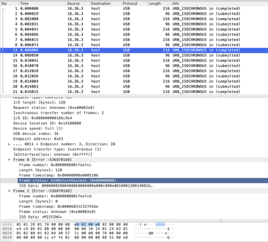Select packet 6 at time 0.004086
268x242 pixels.
(x=134, y=35)
